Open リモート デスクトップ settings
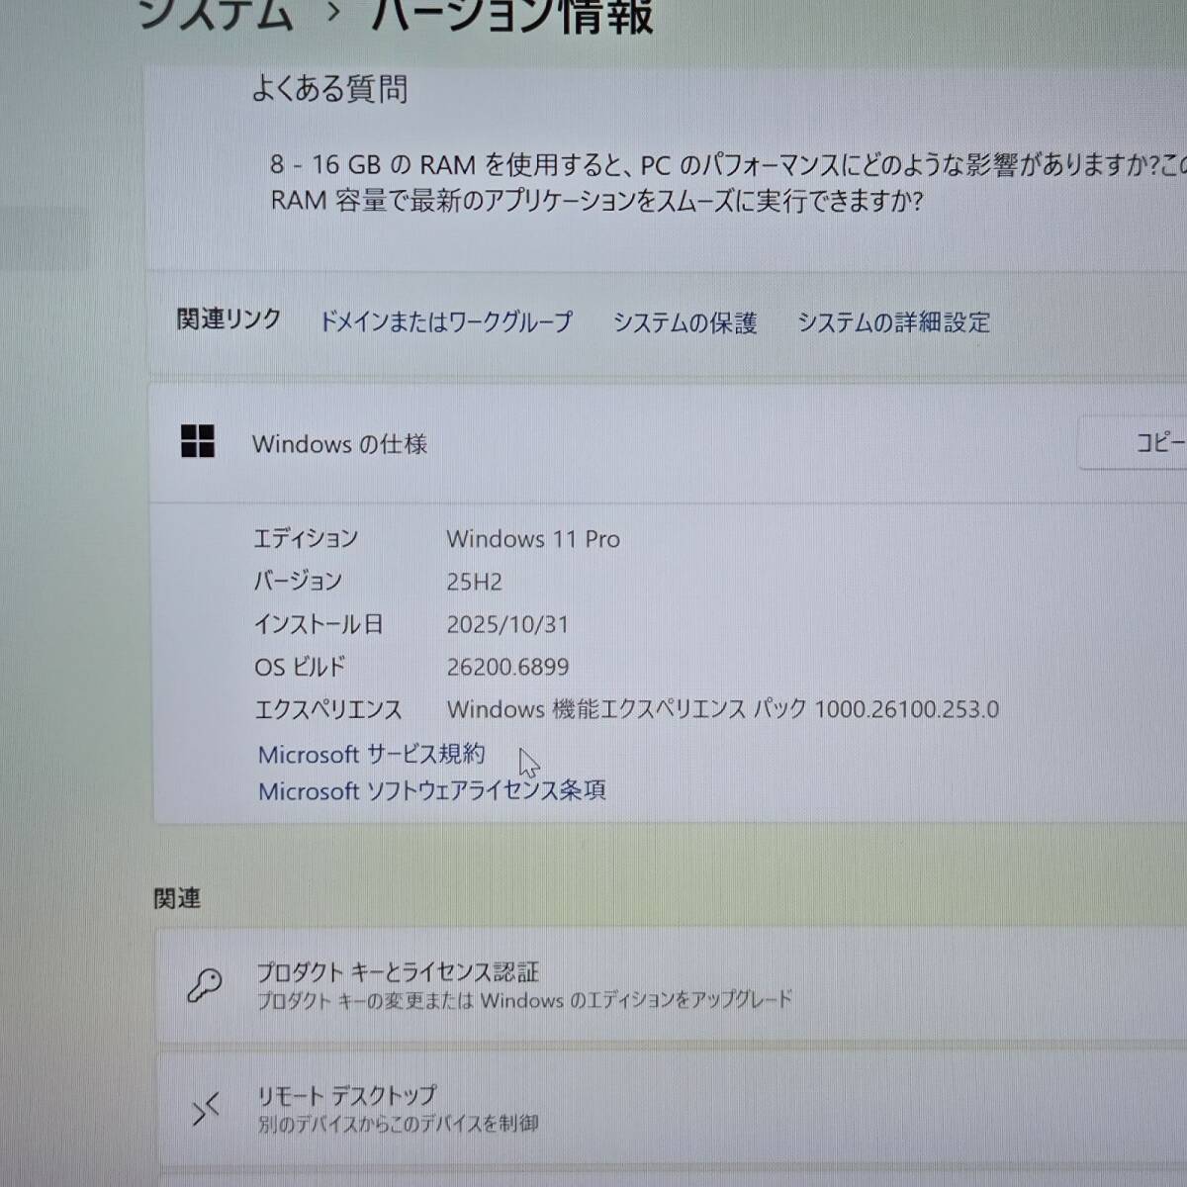The image size is (1187, 1187). [x=671, y=1109]
